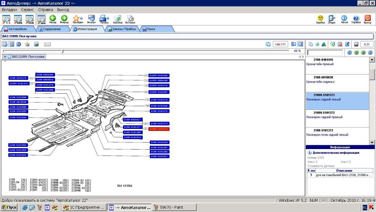Click the copy icon above the parts list
The width and height of the screenshot is (376, 212).
[311, 44]
